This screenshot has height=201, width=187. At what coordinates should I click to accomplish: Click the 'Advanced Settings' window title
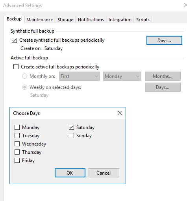tap(22, 6)
